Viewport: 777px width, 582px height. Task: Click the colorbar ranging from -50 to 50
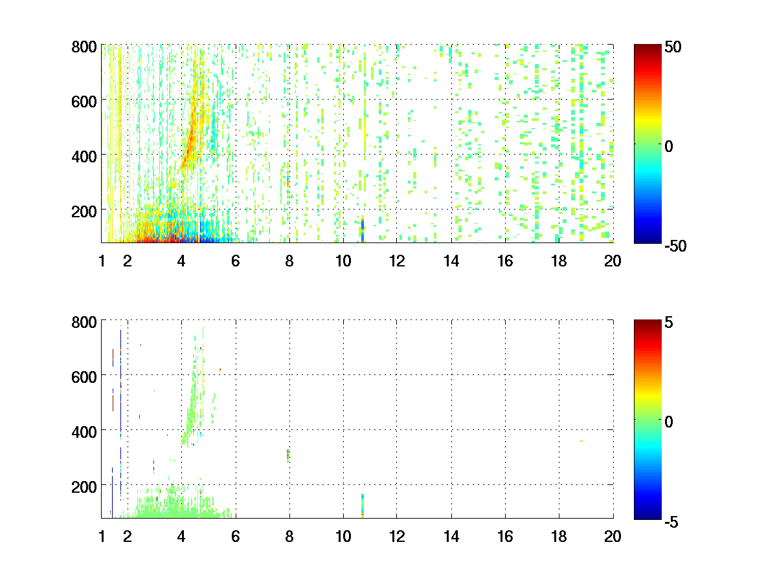point(647,144)
